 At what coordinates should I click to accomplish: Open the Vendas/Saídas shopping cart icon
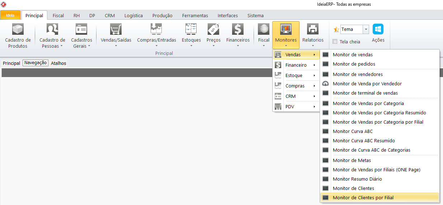[116, 29]
